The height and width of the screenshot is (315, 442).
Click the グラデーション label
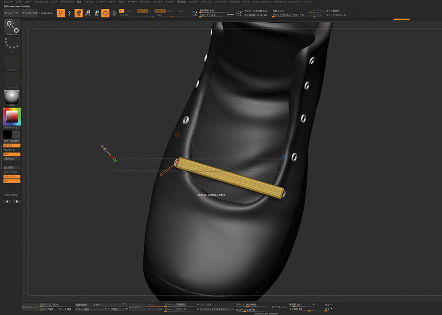(x=12, y=127)
